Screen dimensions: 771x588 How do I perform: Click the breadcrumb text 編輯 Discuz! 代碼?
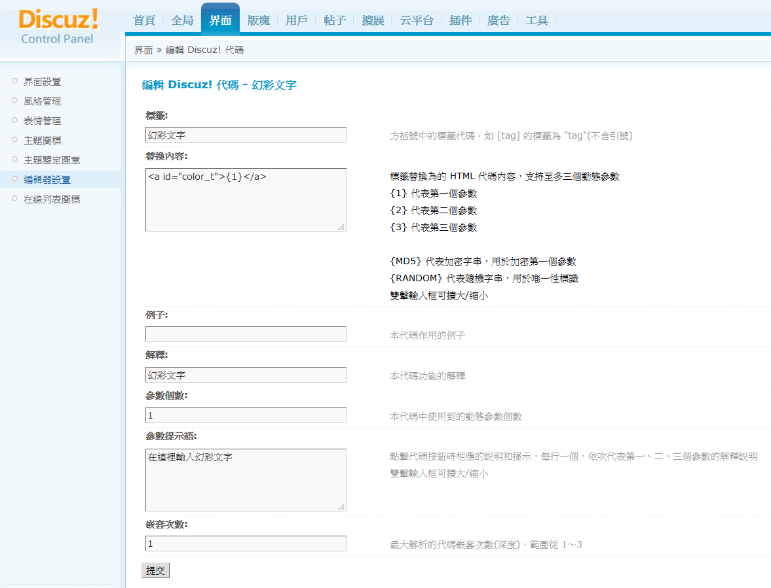[204, 50]
